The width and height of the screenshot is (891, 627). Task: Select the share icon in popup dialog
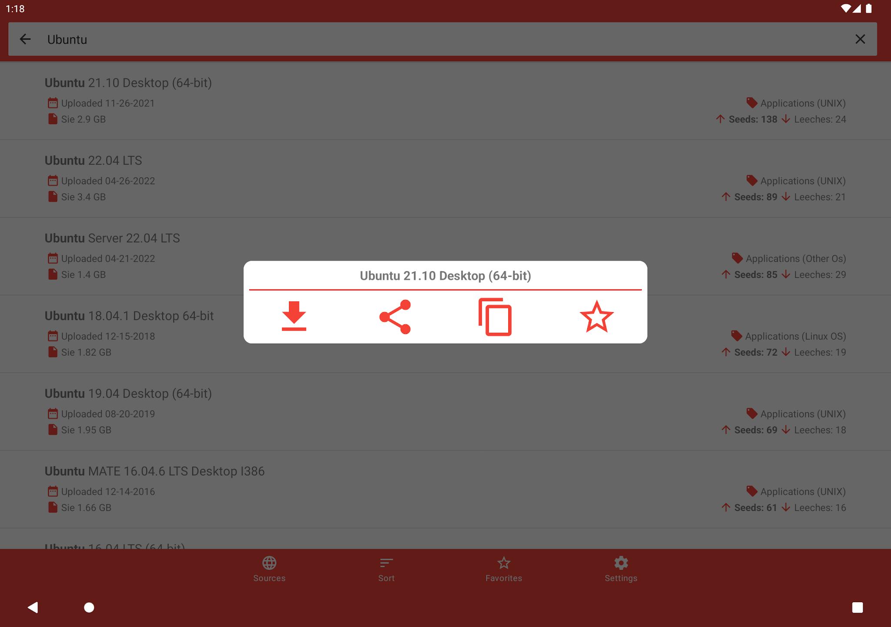395,316
